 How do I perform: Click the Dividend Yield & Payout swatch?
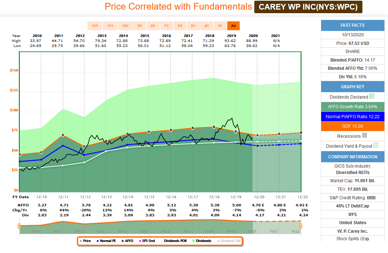coord(376,145)
